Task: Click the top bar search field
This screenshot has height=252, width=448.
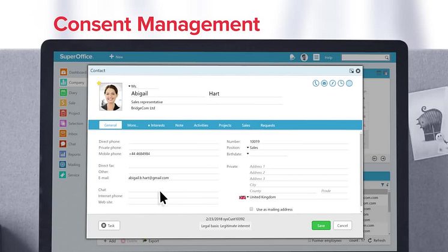Action: (363, 58)
